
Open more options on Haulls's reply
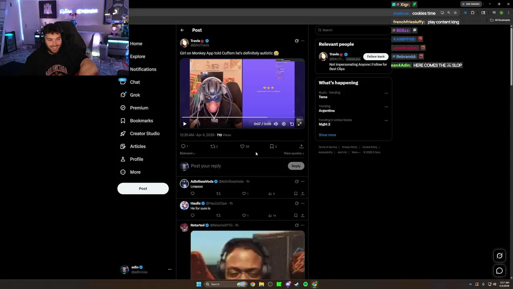[303, 203]
